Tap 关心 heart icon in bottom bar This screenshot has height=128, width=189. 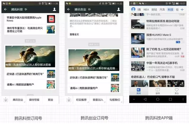177,91
